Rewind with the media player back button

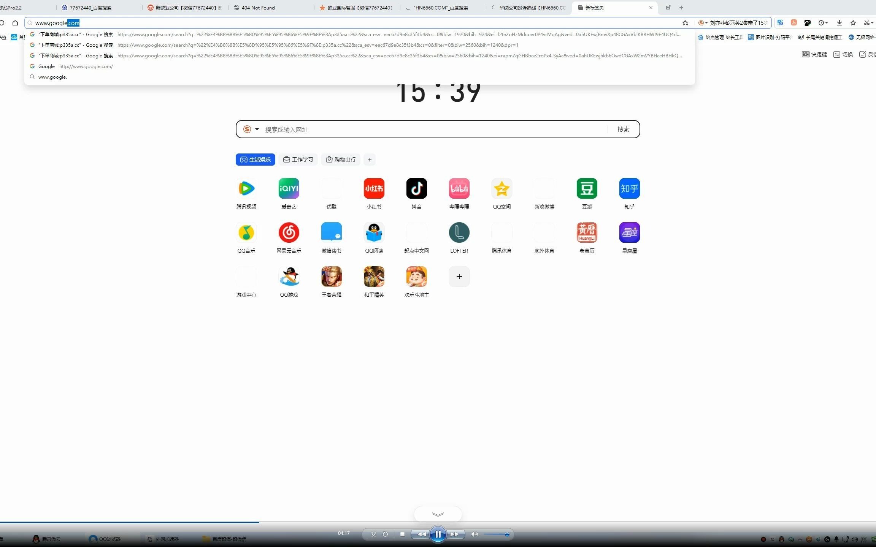(421, 534)
